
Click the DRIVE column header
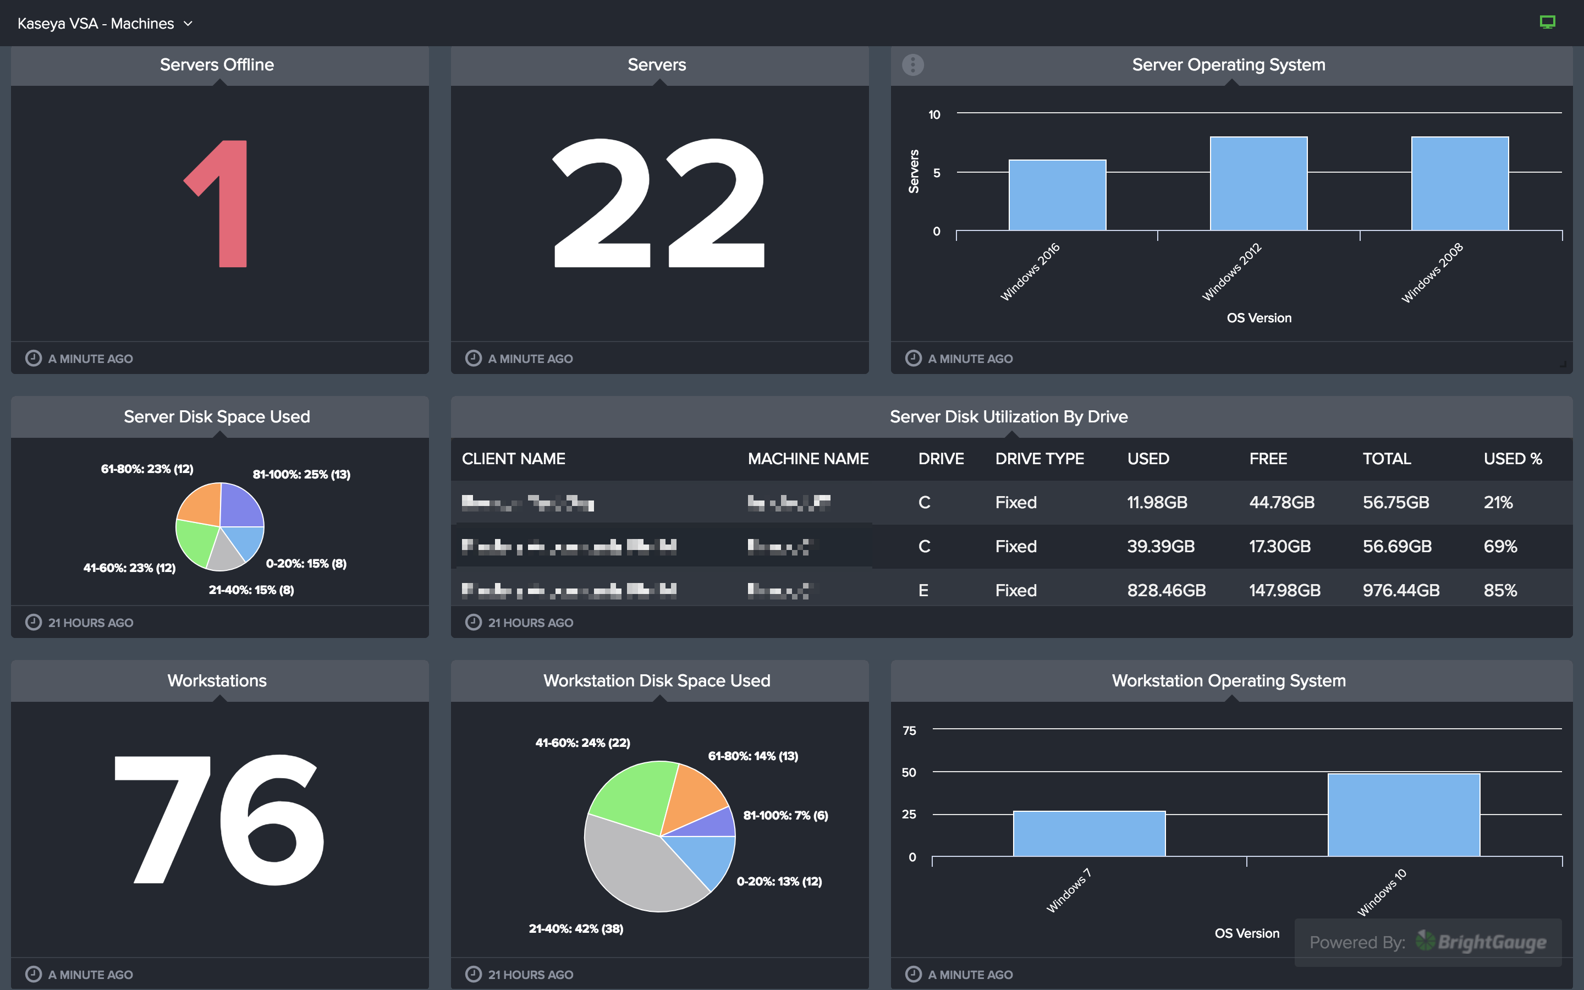point(941,458)
